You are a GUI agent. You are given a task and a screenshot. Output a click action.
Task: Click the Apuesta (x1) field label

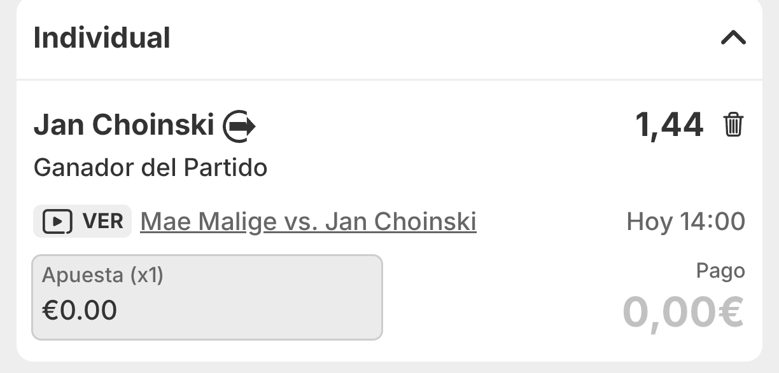click(x=102, y=275)
